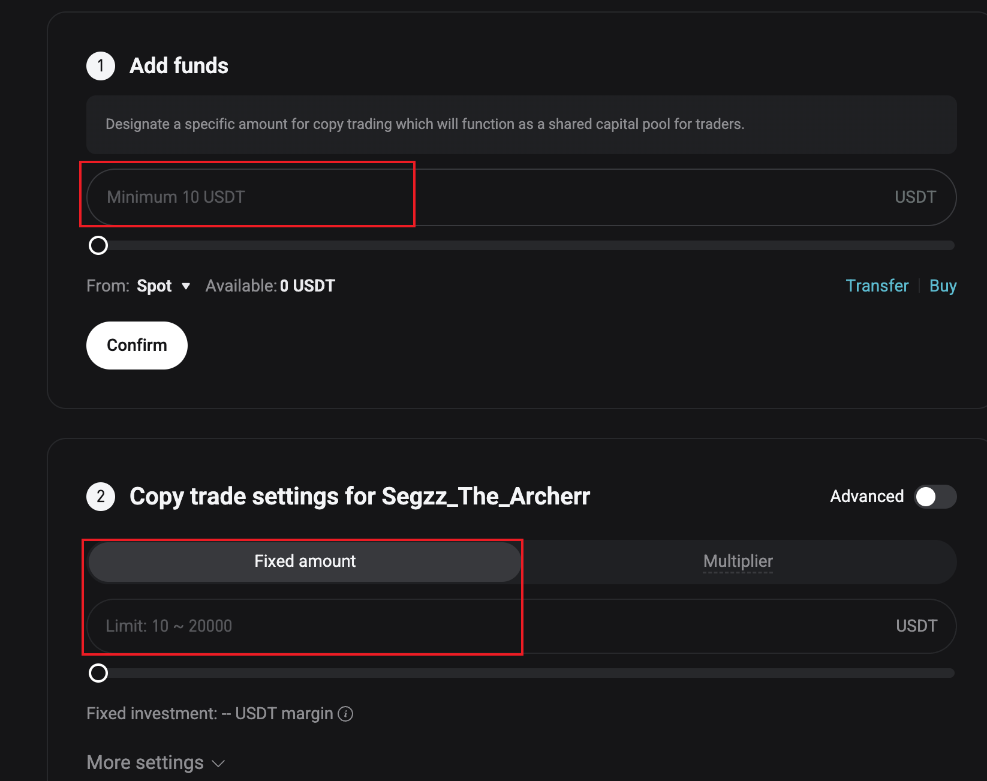Expand the More settings section
Screen dimensions: 987x781
click(x=145, y=762)
